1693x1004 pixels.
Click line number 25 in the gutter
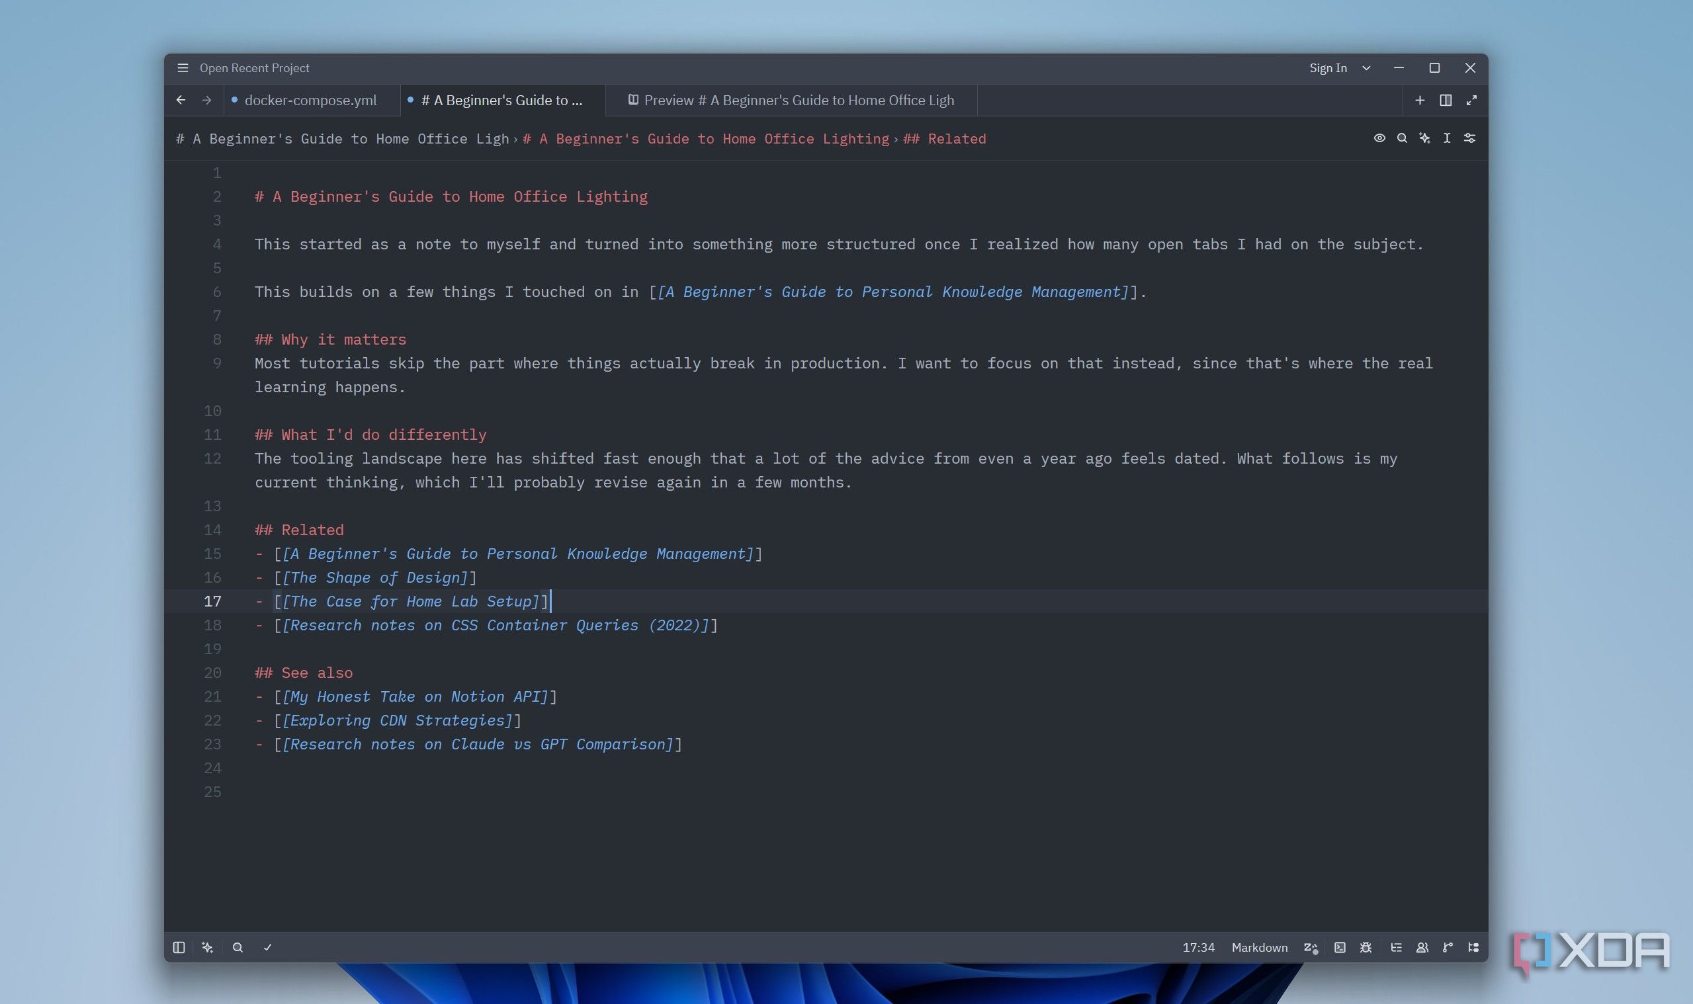click(212, 792)
